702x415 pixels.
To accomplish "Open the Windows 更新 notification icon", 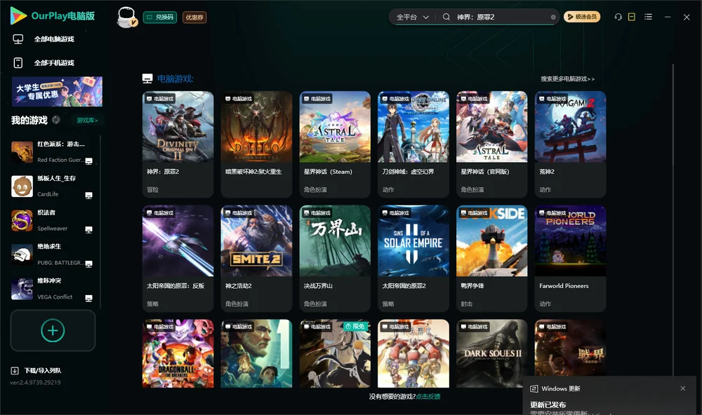I will [534, 389].
